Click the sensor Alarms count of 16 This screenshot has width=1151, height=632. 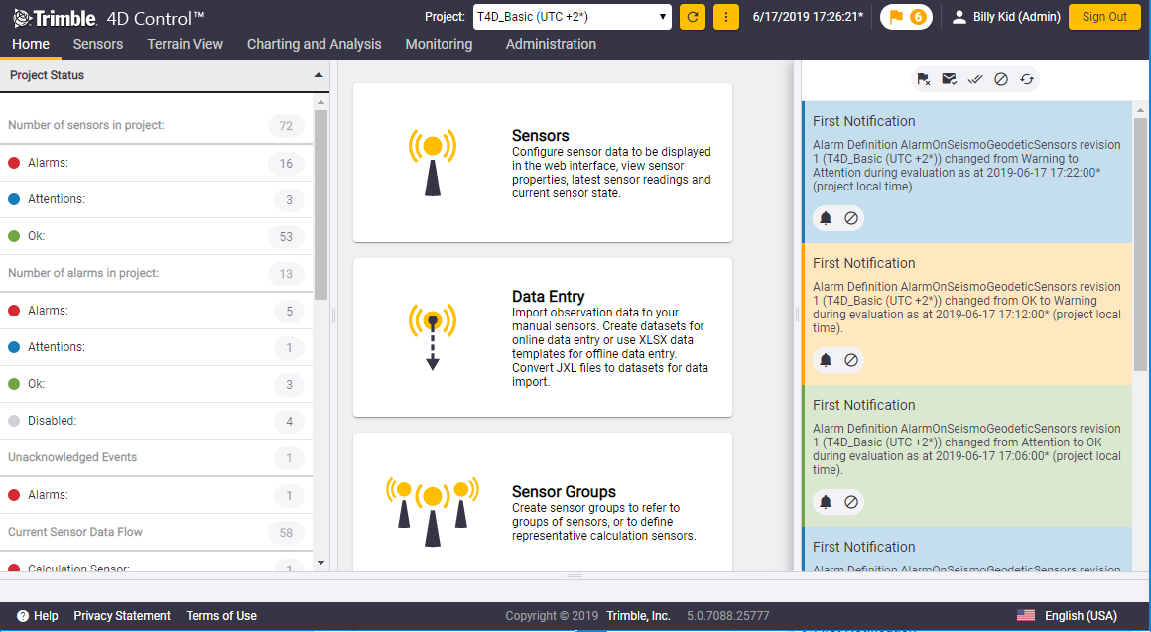click(x=287, y=163)
